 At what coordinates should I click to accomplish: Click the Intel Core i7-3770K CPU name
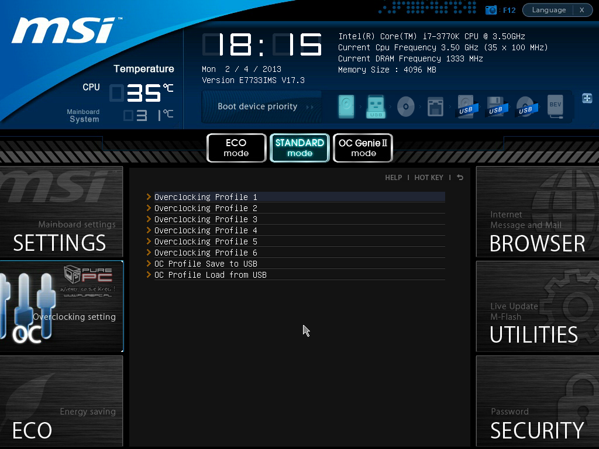click(x=432, y=36)
